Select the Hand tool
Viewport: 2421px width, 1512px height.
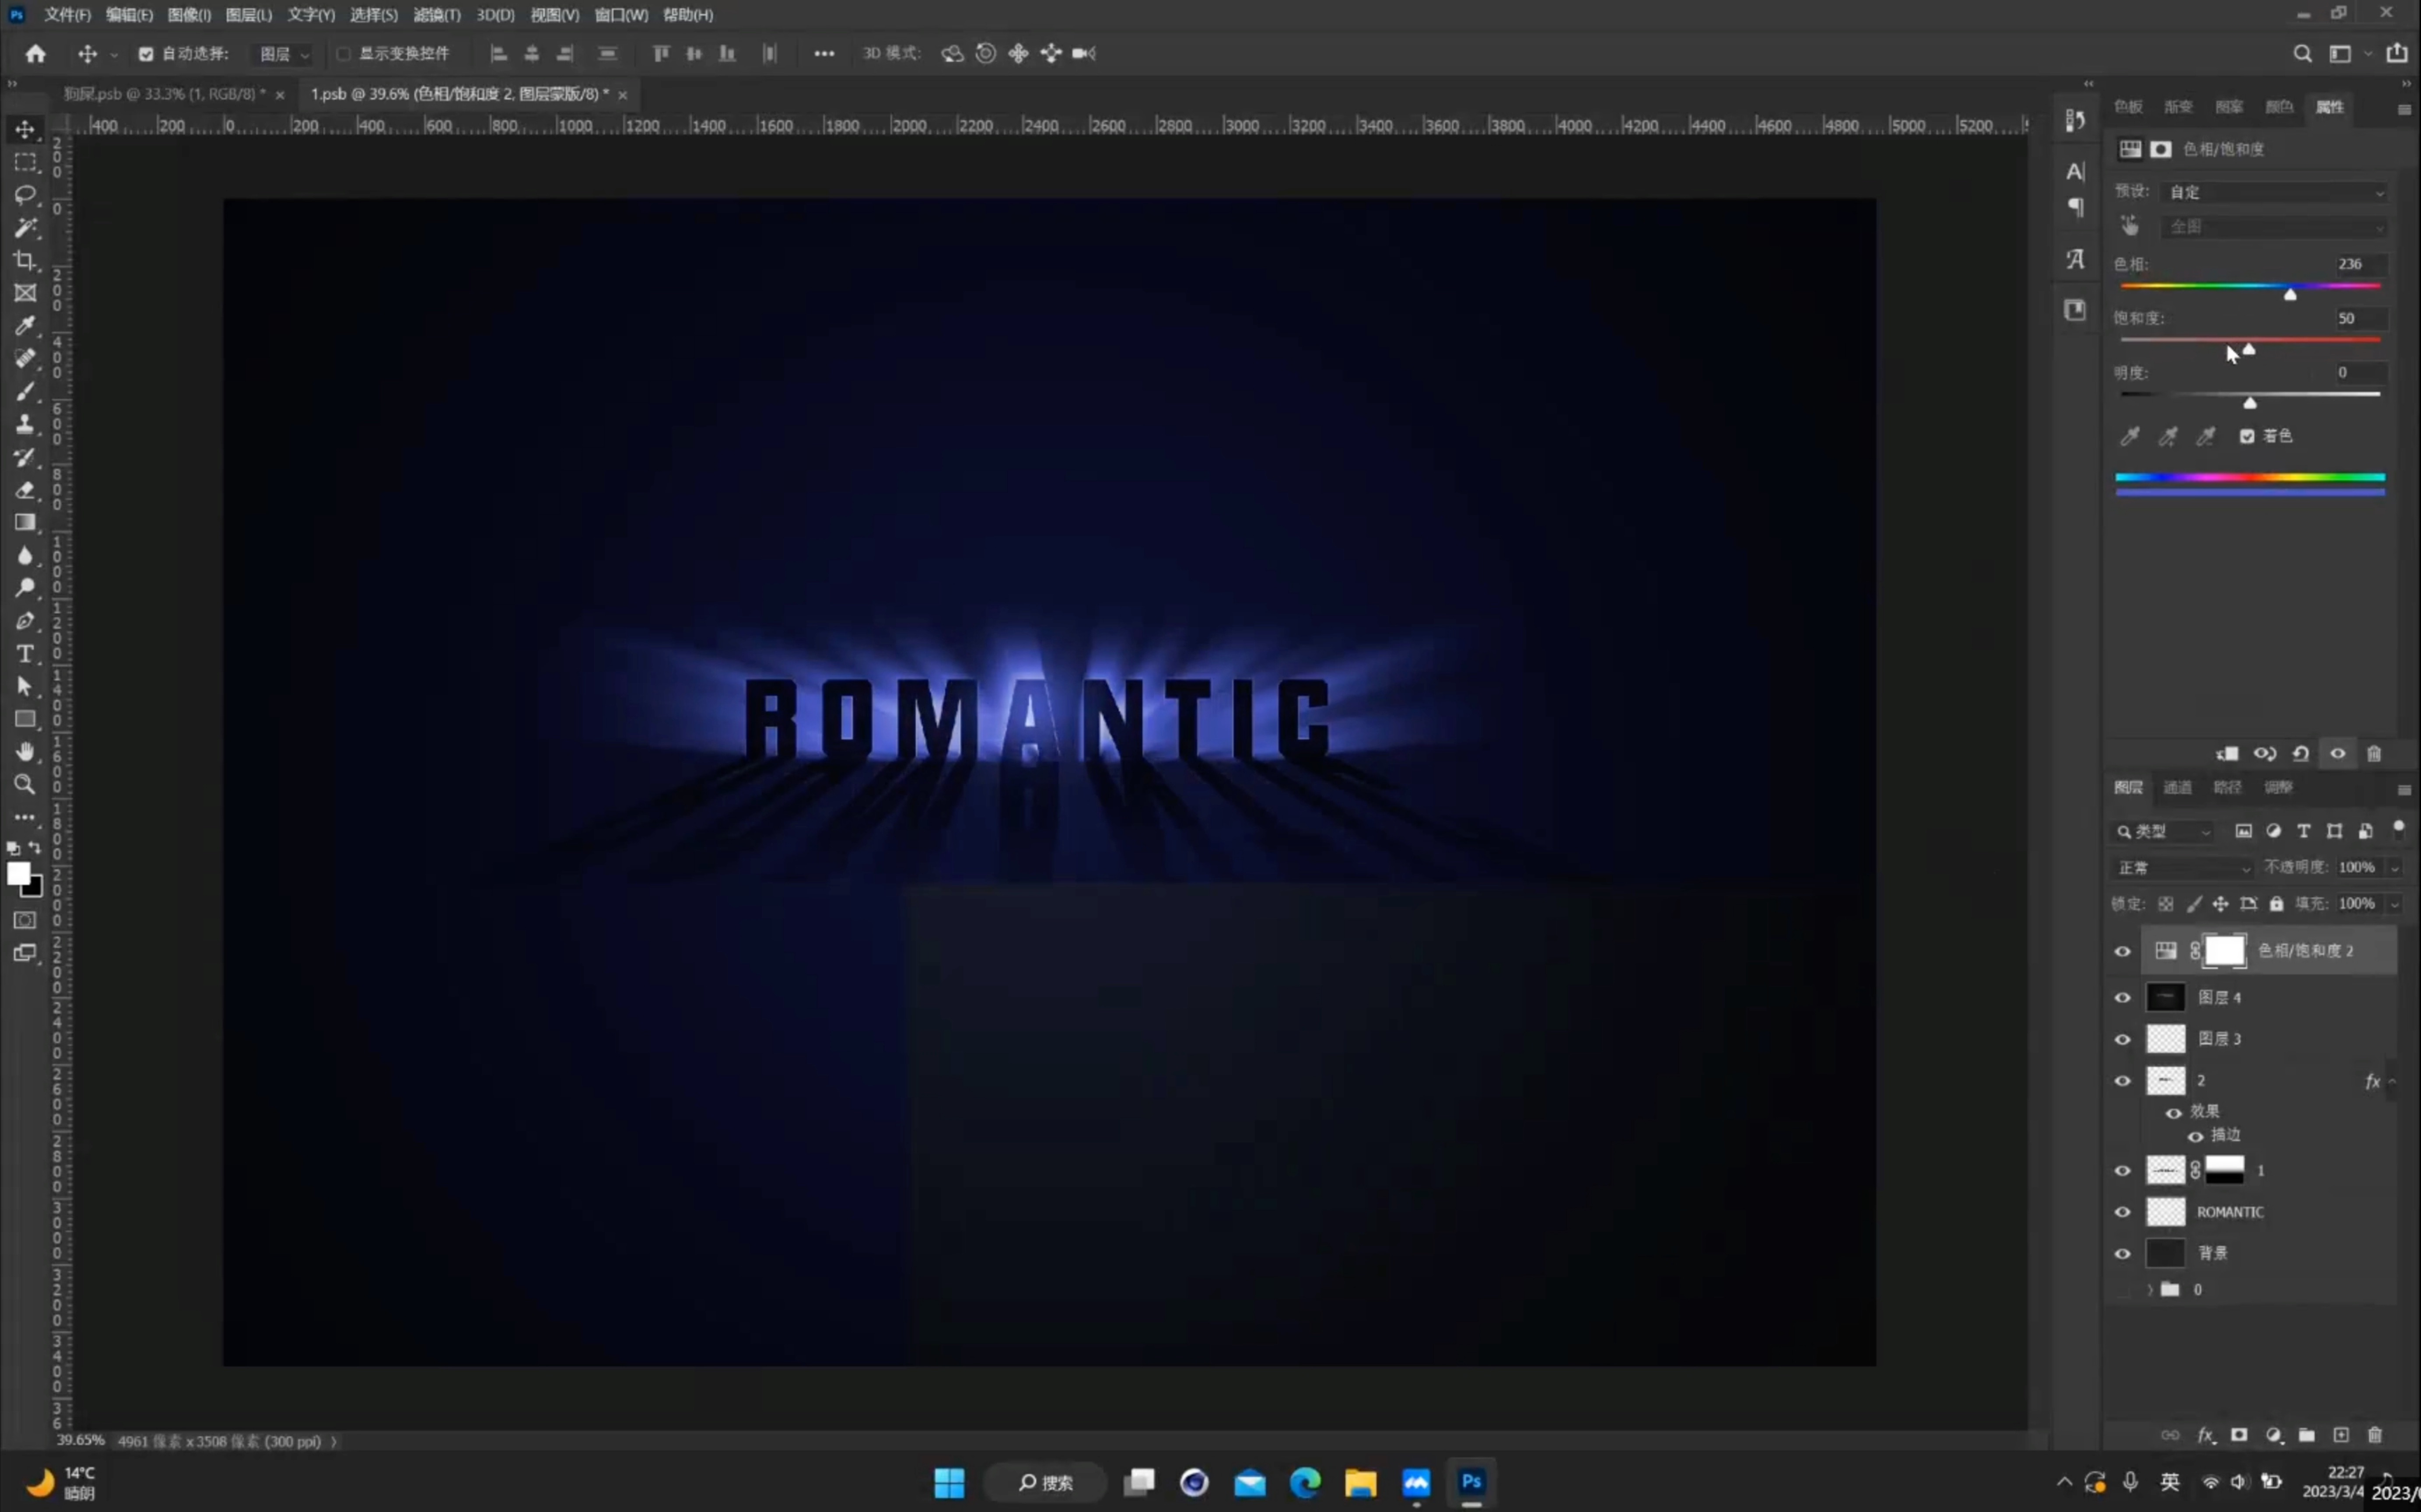pos(25,752)
